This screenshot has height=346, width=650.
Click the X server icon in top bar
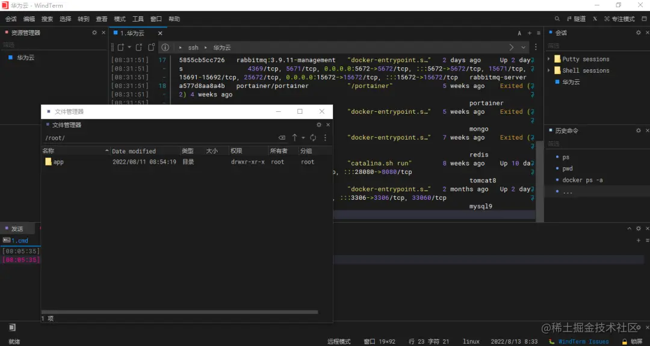click(x=595, y=19)
